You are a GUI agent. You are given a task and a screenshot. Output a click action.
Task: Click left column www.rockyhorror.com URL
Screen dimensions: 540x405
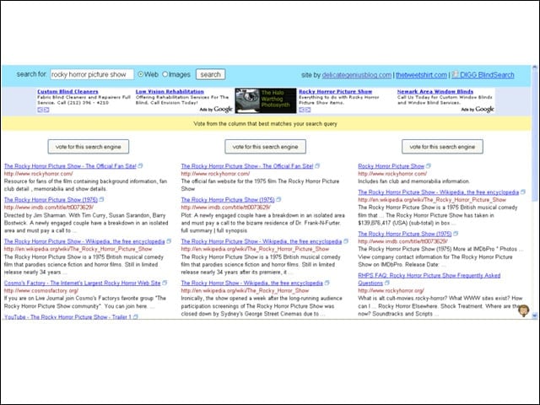pyautogui.click(x=39, y=174)
